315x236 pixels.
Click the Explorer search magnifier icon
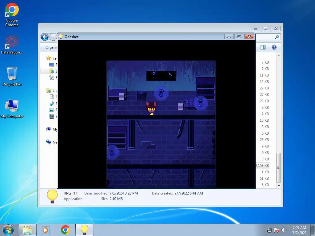(277, 37)
